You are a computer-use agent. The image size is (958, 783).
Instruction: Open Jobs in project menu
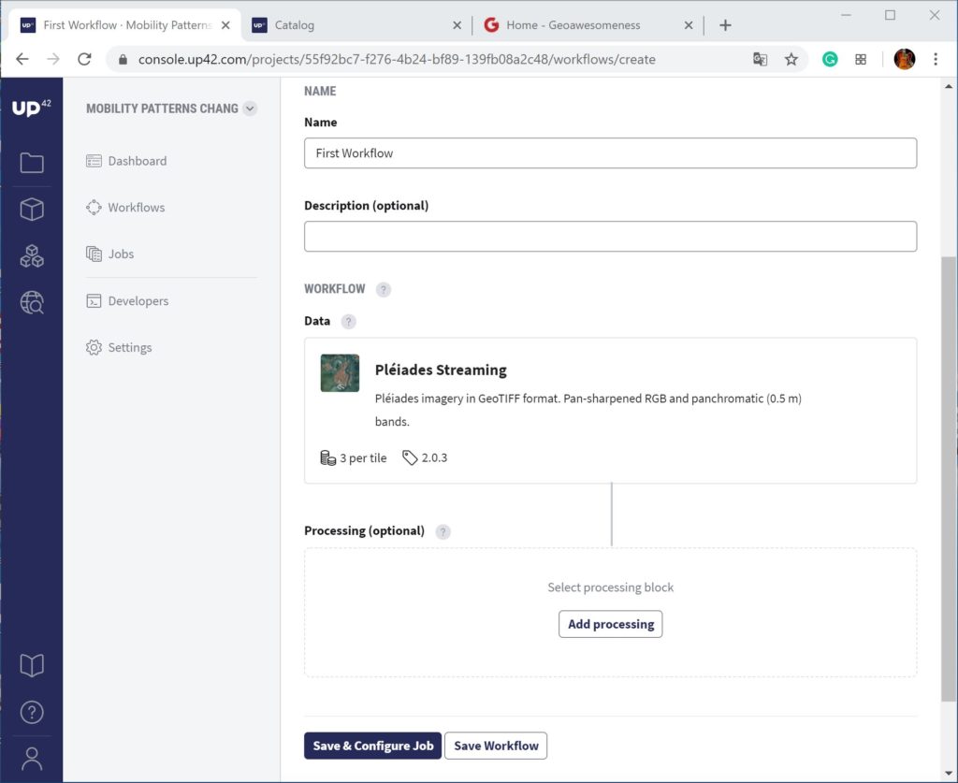point(110,254)
